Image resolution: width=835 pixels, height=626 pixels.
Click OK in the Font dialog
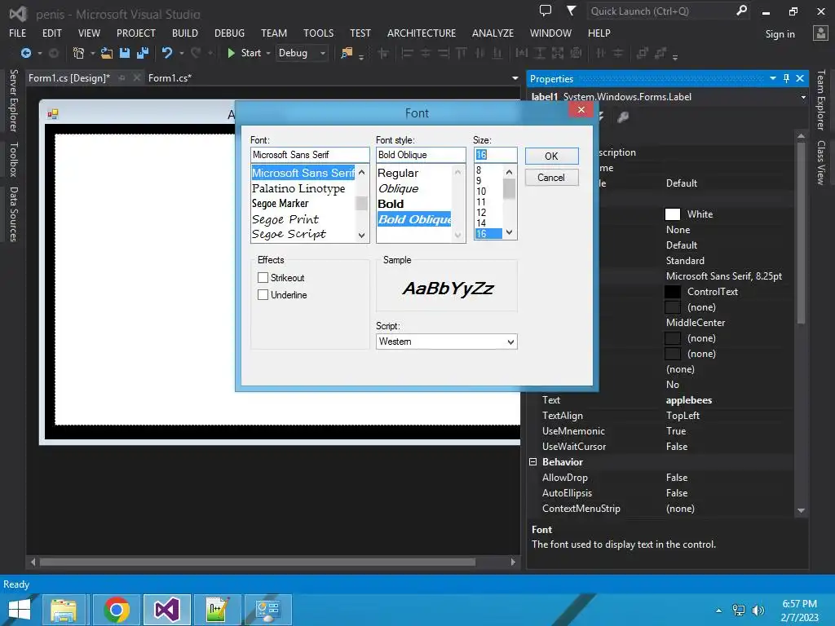tap(552, 156)
